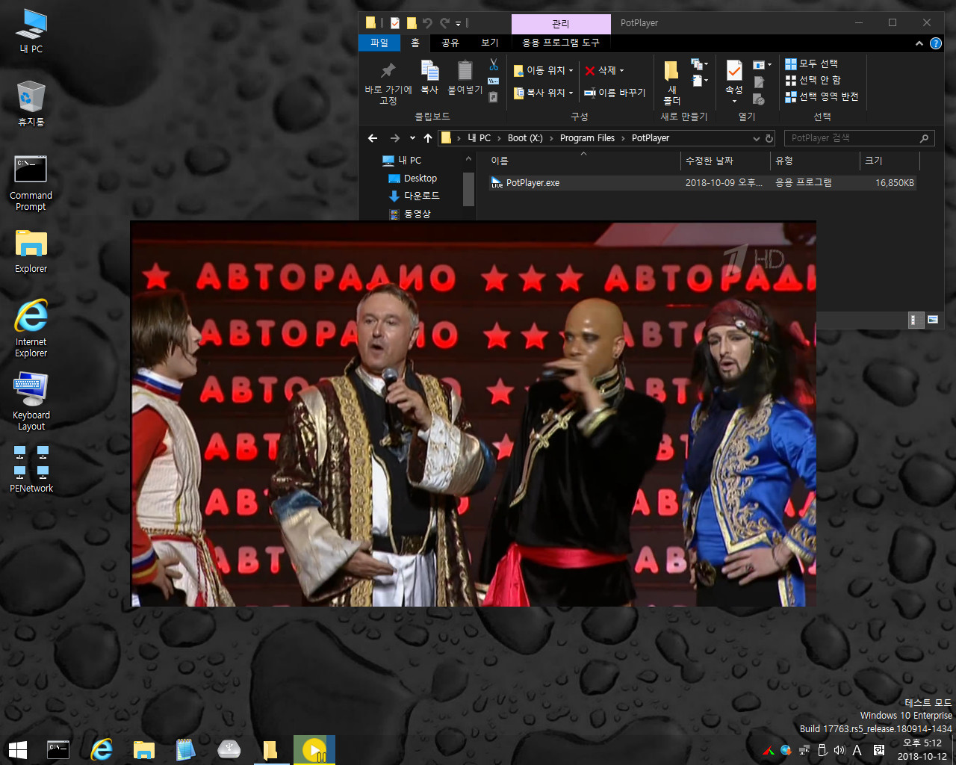Open the Keyboard Layout desktop icon
The image size is (956, 765).
pyautogui.click(x=31, y=403)
